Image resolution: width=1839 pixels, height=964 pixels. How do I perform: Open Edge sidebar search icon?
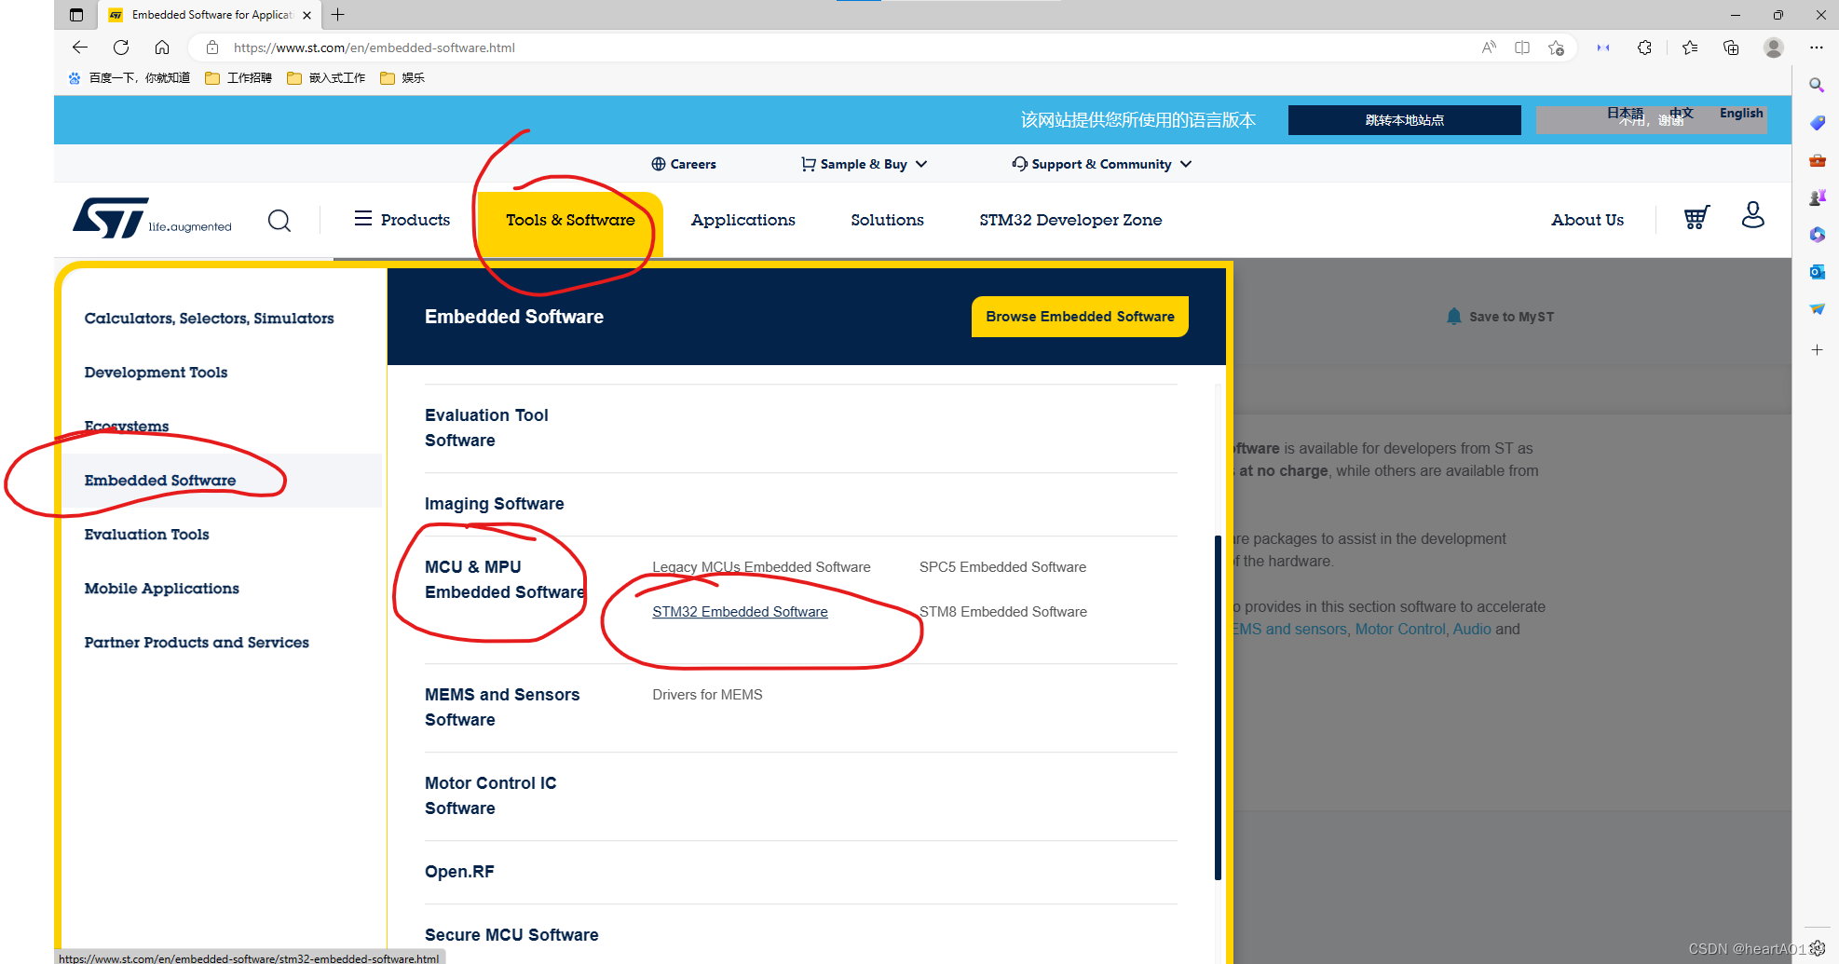(x=1817, y=85)
